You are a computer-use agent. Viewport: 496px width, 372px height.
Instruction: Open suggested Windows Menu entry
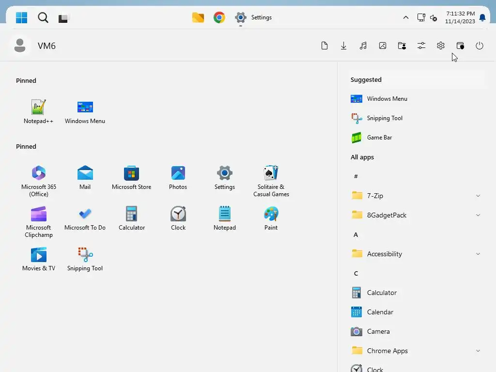(x=417, y=99)
